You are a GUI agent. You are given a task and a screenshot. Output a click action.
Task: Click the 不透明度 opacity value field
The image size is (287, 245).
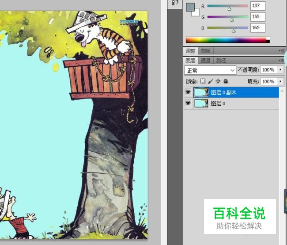(268, 70)
